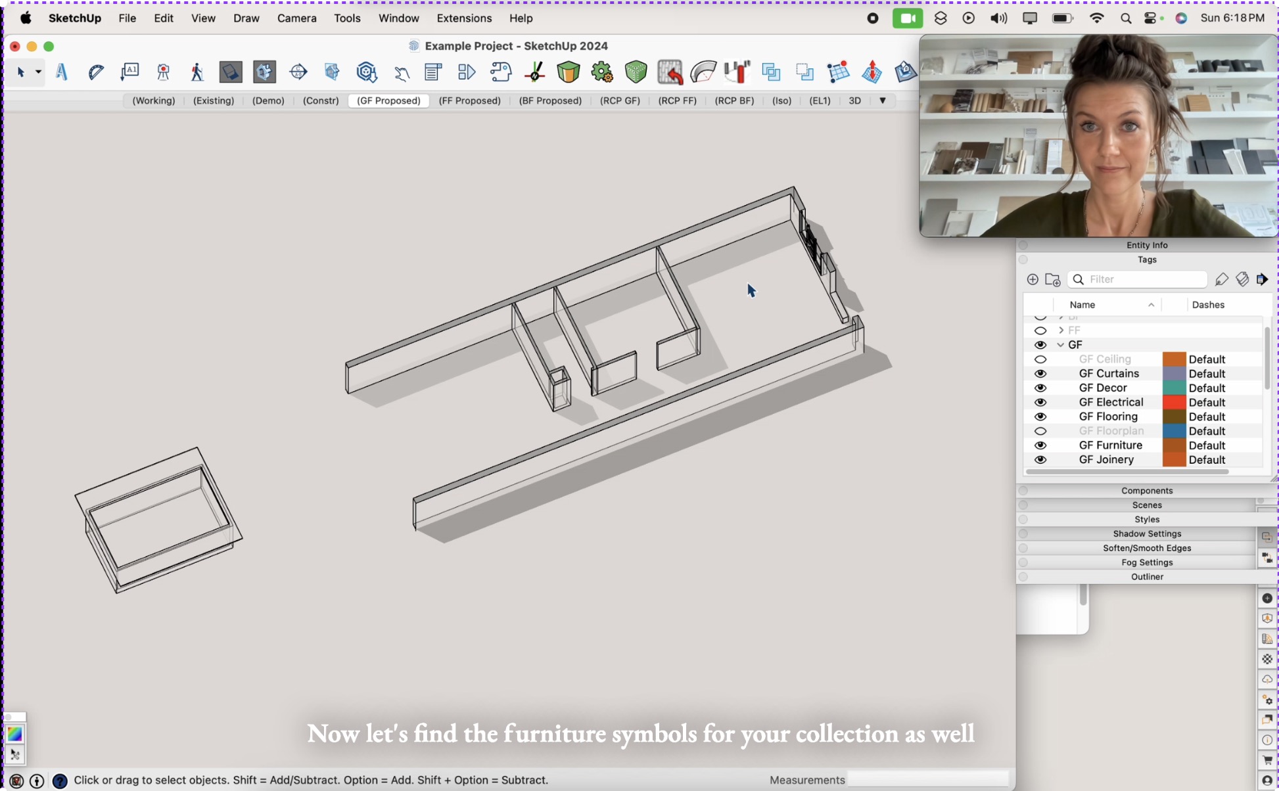Image resolution: width=1279 pixels, height=791 pixels.
Task: Open the scene tabs overflow dropdown arrow
Action: coord(883,101)
